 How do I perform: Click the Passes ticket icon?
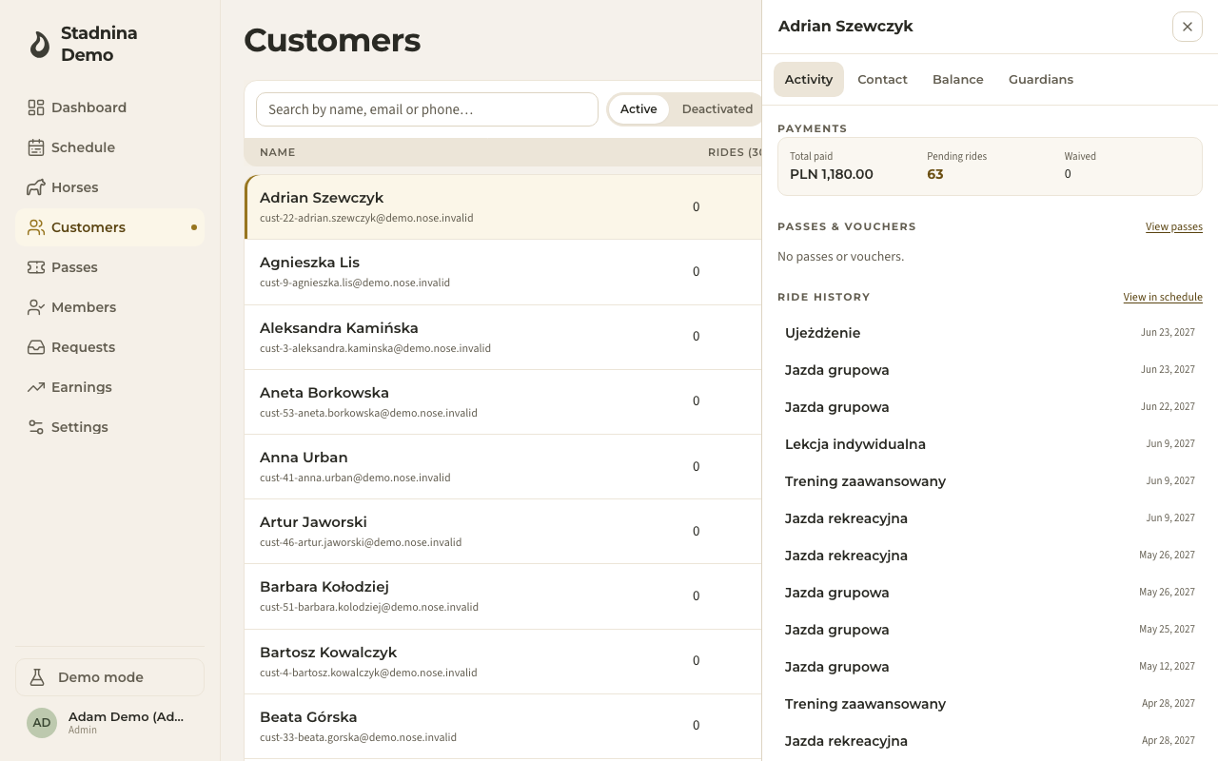(36, 267)
